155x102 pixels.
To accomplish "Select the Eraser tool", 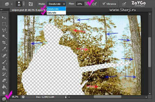I will pyautogui.click(x=4, y=80).
